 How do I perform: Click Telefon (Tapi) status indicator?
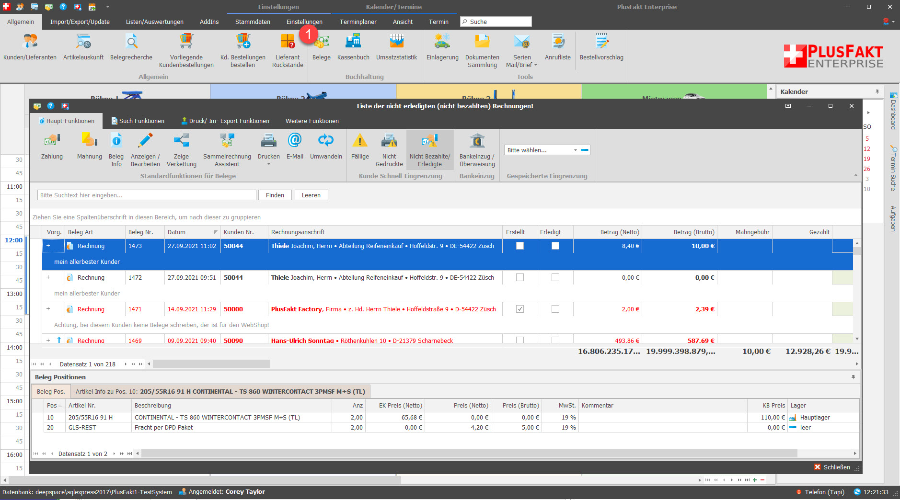click(x=820, y=492)
